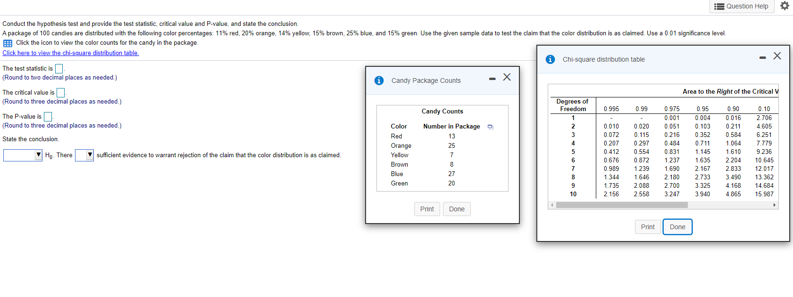
Task: Click the Yellow row count 7
Action: pyautogui.click(x=451, y=155)
